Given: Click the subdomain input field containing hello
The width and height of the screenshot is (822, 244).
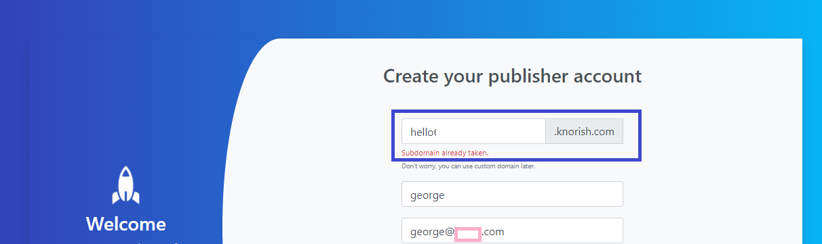Looking at the screenshot, I should point(473,131).
